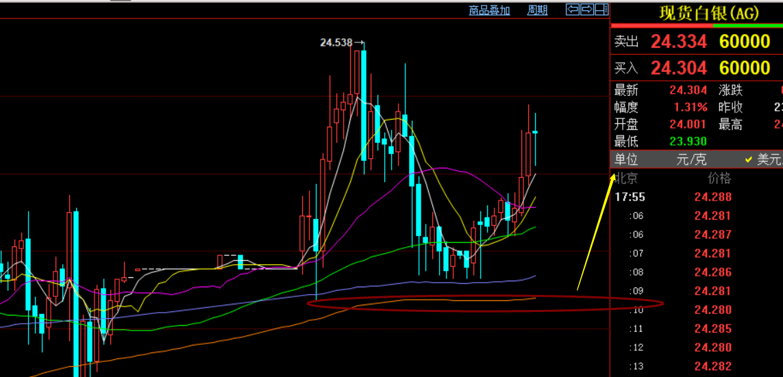
Task: Click the 北京 time column header
Action: 626,179
